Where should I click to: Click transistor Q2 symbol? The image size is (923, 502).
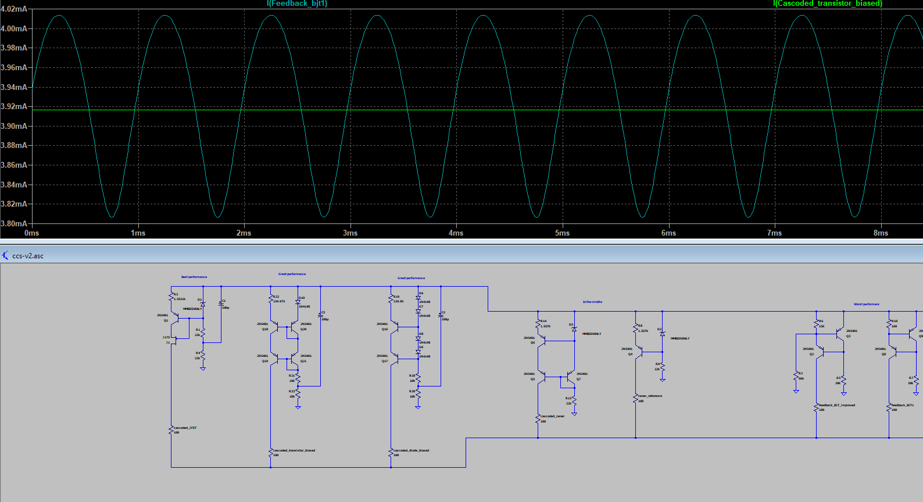click(820, 352)
